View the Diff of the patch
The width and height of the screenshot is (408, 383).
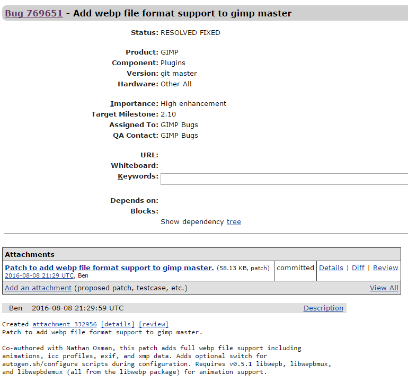click(x=358, y=268)
